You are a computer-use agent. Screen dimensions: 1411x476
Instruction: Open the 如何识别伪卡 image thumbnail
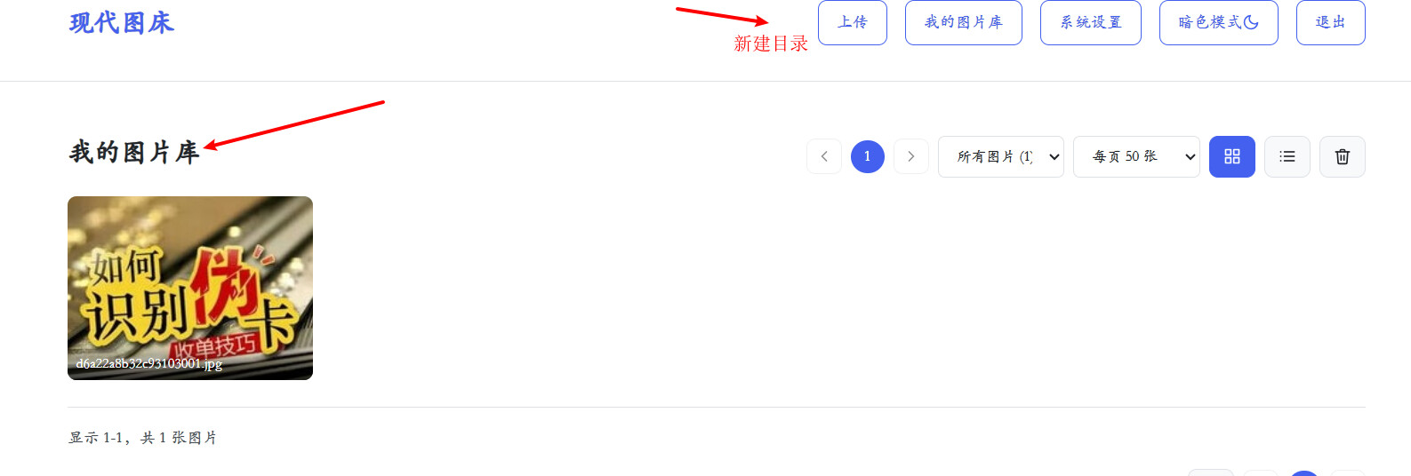190,288
